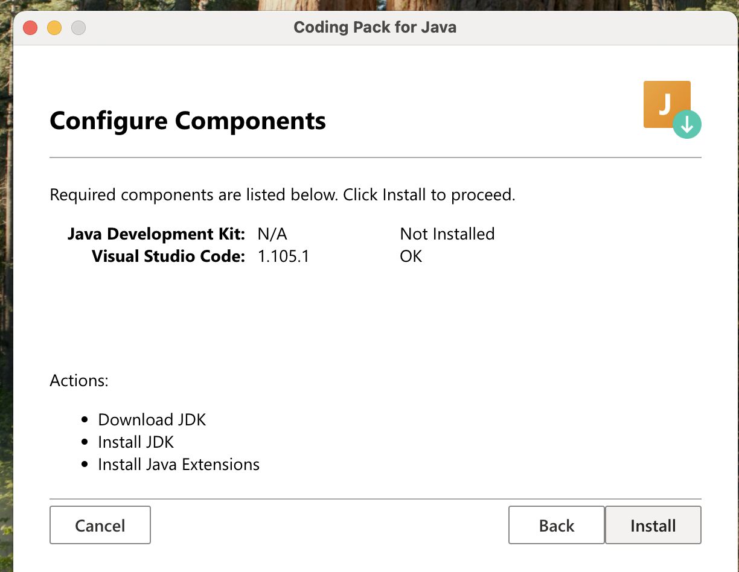This screenshot has height=572, width=739.
Task: Minimize the installer window
Action: point(54,27)
